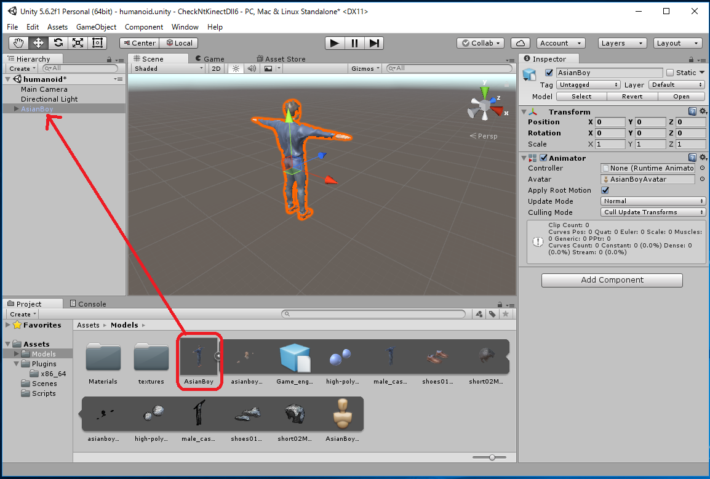Expand the AsianBoy hierarchy item
Image resolution: width=710 pixels, height=479 pixels.
(16, 109)
